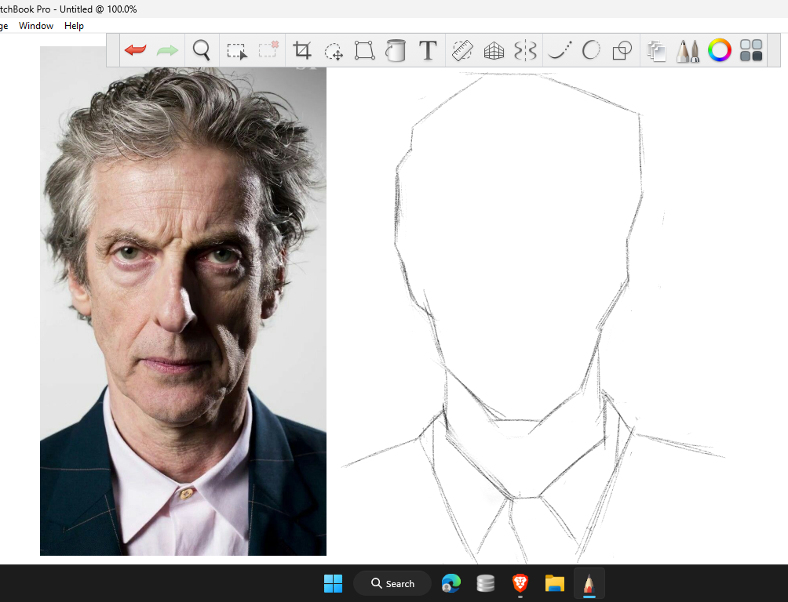The height and width of the screenshot is (602, 788).
Task: Open the Layer Editor icon
Action: coord(656,51)
